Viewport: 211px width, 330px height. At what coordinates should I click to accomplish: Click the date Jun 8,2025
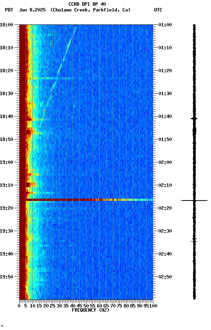coord(32,10)
